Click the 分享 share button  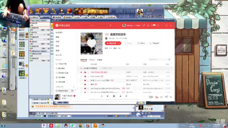click(x=141, y=43)
